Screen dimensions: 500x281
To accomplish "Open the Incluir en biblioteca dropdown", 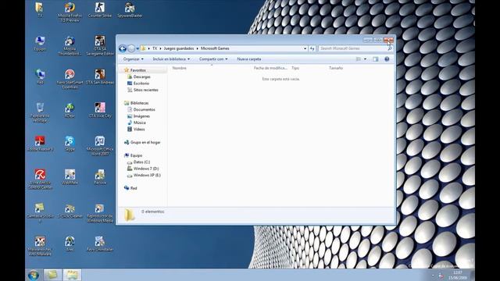I will pyautogui.click(x=171, y=59).
